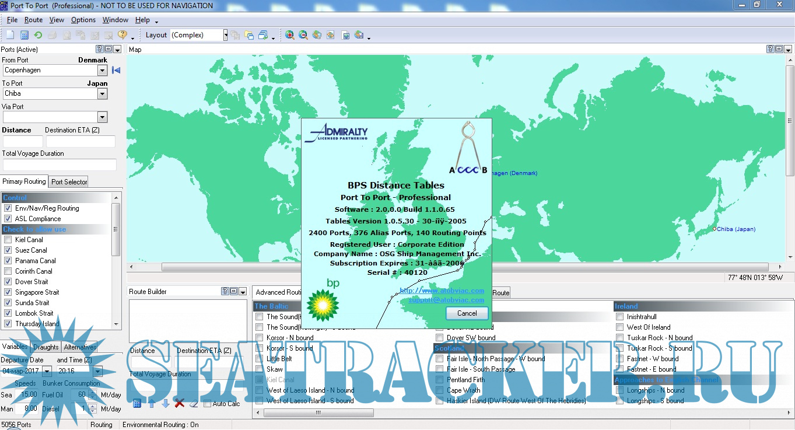
Task: Click Cancel in the BPS Distance Tables dialog
Action: [467, 313]
